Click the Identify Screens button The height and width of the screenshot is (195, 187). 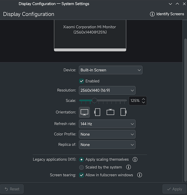[x=167, y=14]
